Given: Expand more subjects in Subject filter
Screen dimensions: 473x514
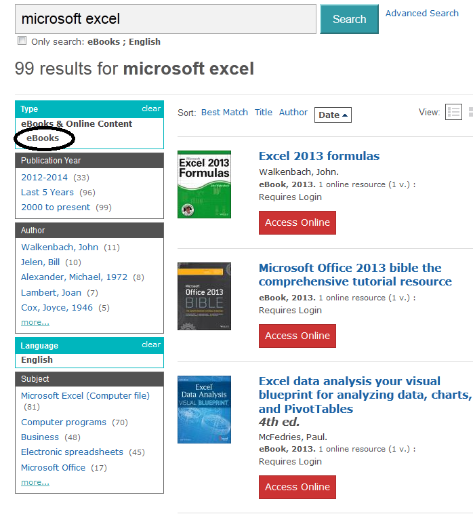Looking at the screenshot, I should (x=35, y=482).
